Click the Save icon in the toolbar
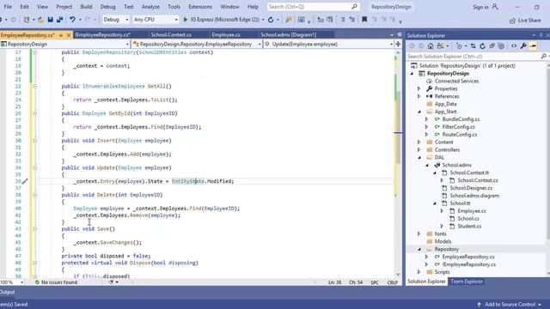The width and height of the screenshot is (550, 309). coord(50,20)
